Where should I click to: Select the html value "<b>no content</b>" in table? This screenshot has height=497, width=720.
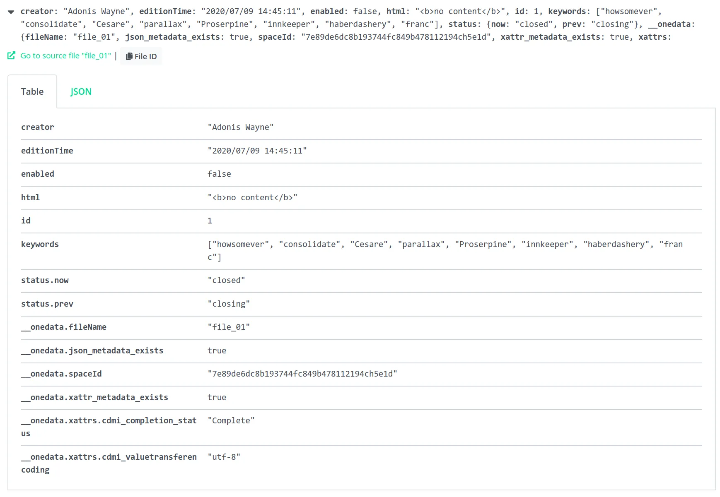click(252, 198)
